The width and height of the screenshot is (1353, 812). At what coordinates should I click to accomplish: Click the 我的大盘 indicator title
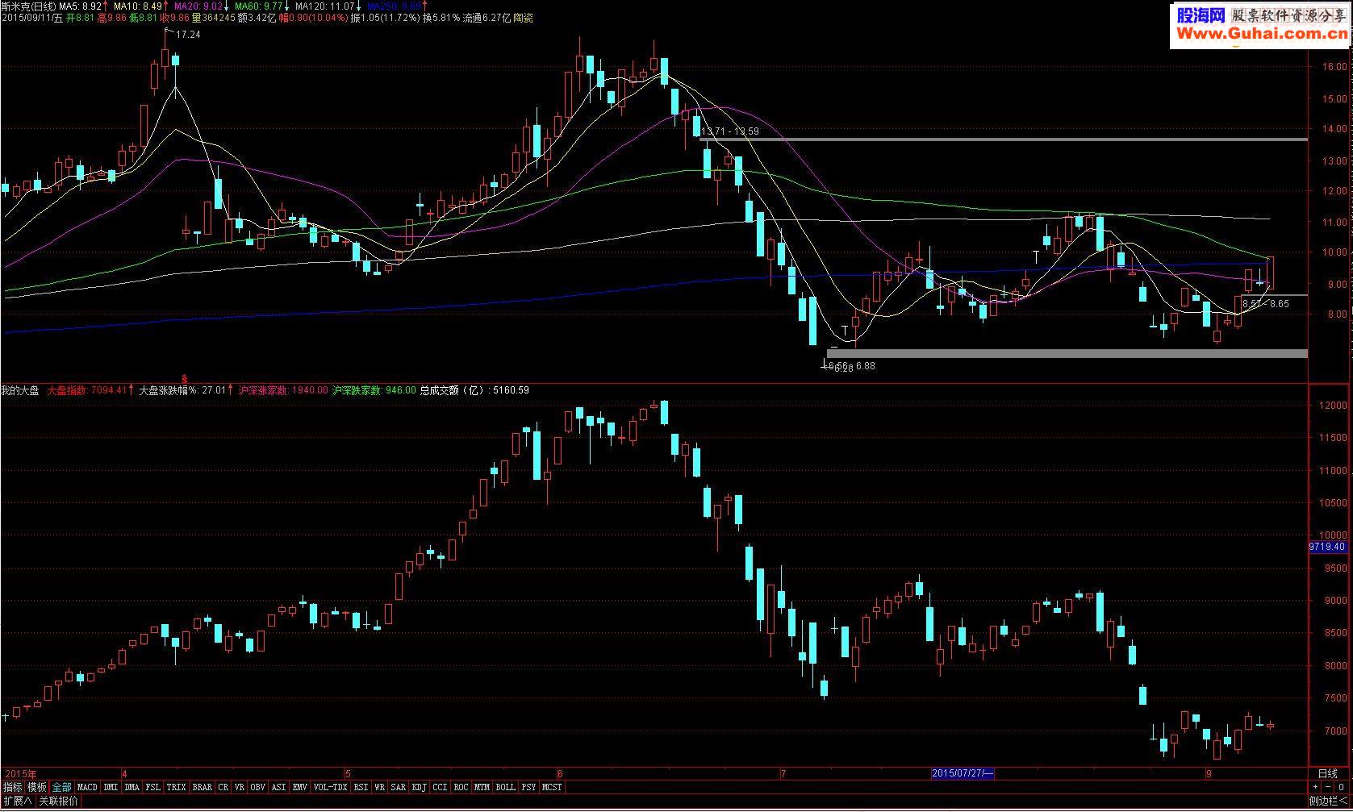19,390
